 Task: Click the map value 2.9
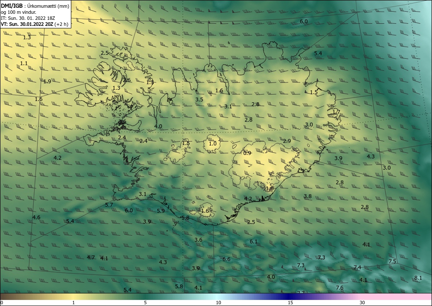(287, 141)
